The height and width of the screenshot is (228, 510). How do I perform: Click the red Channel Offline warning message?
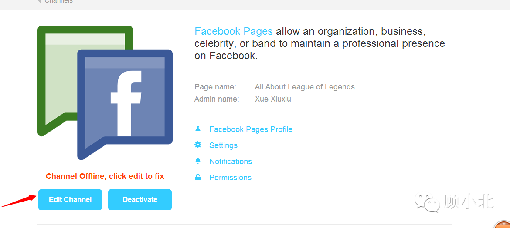[105, 176]
